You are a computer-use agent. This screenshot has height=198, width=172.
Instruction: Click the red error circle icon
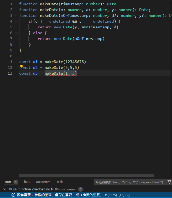point(13,195)
